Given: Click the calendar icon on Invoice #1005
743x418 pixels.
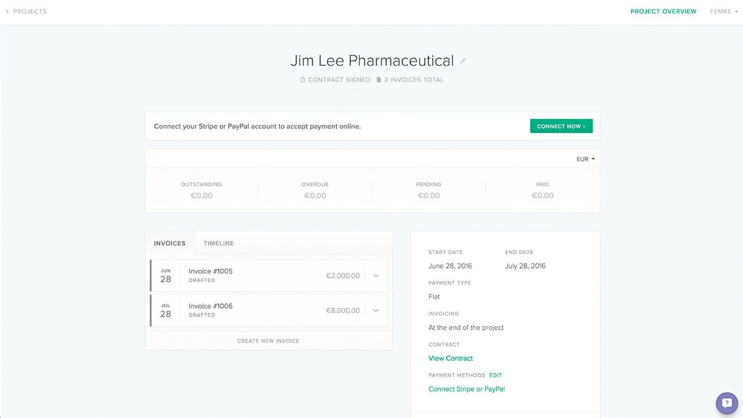Looking at the screenshot, I should click(x=166, y=275).
